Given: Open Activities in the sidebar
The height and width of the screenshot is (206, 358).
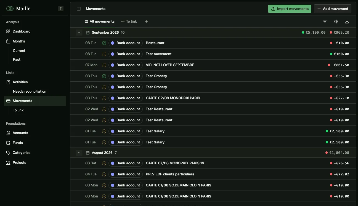Looking at the screenshot, I should [x=35, y=82].
